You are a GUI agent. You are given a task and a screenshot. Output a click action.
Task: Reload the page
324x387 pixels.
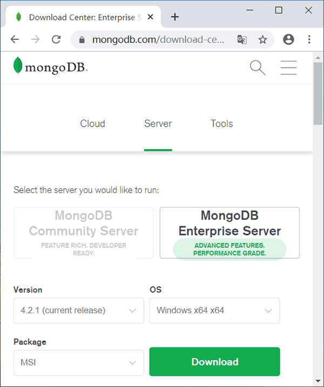pos(56,39)
